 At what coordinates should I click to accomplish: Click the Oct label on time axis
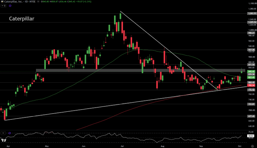pyautogui.click(x=240, y=146)
